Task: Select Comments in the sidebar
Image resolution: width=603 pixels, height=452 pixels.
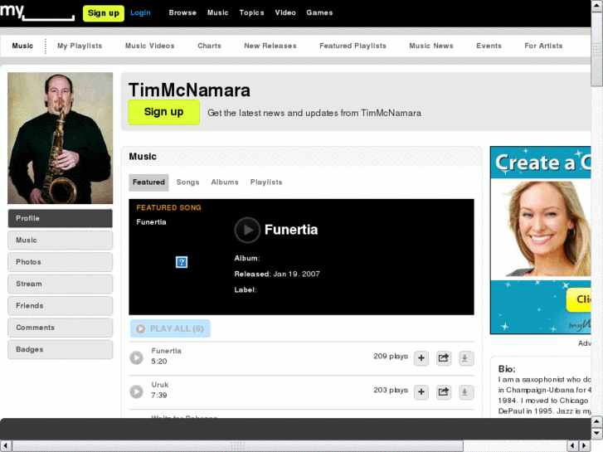Action: pyautogui.click(x=60, y=328)
